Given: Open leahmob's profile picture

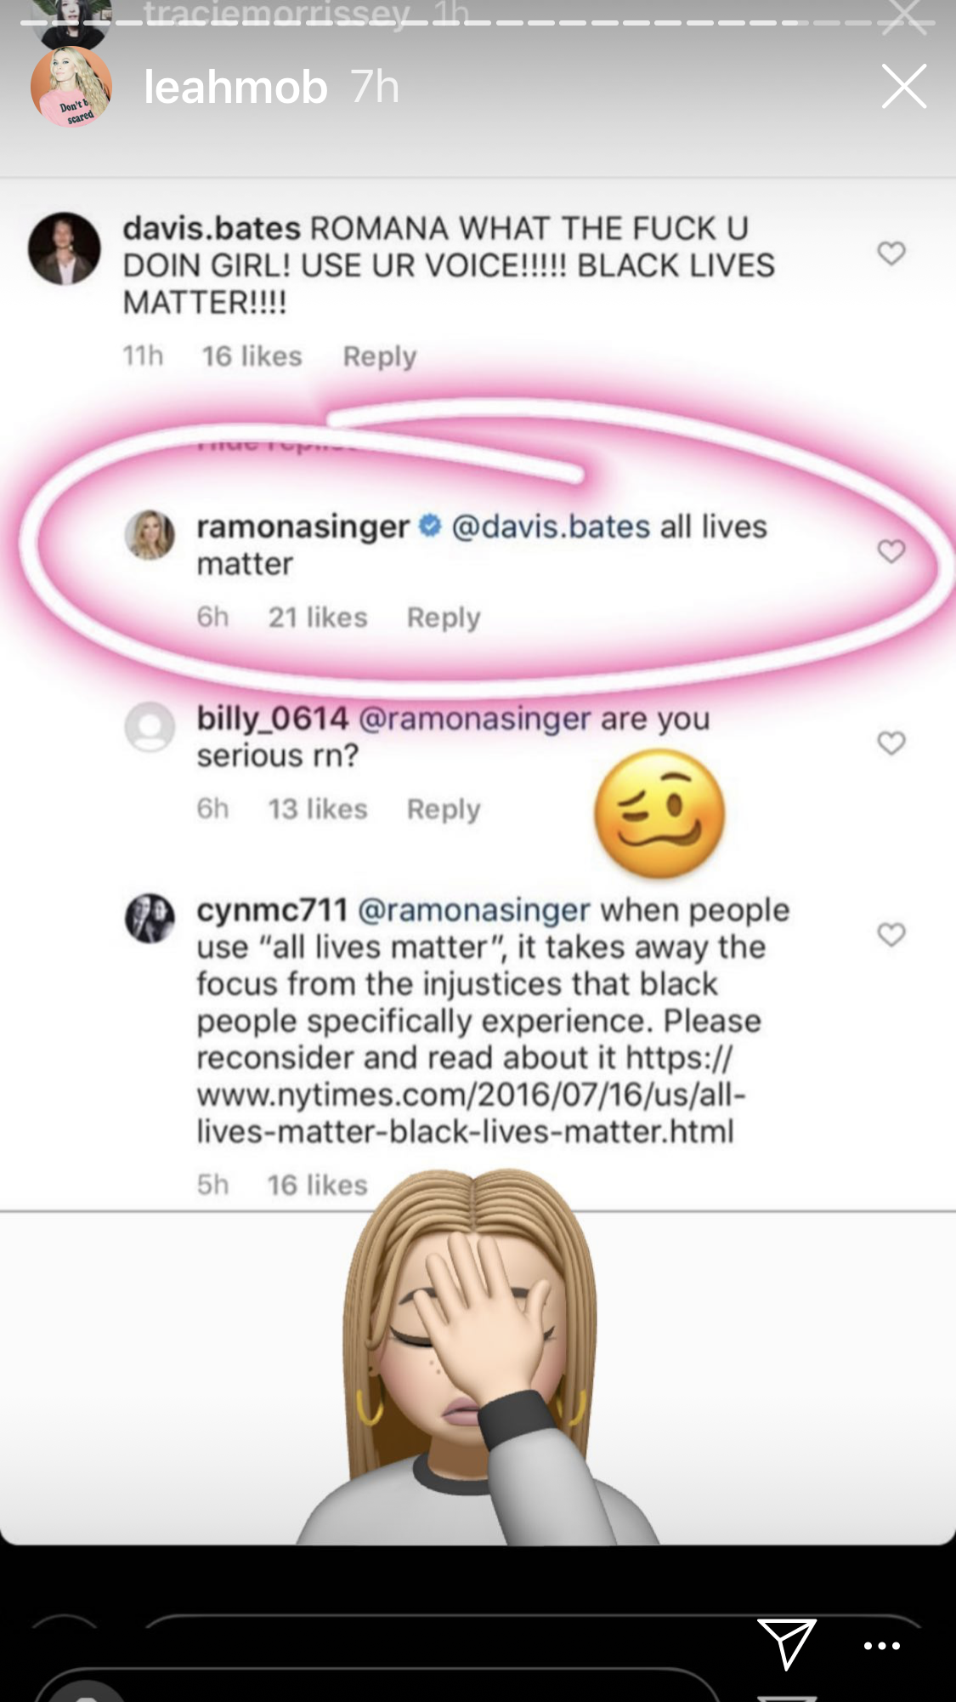Looking at the screenshot, I should point(71,87).
